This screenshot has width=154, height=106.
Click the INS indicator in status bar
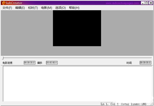144,104
